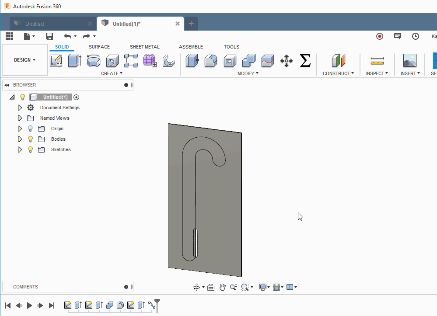Image resolution: width=437 pixels, height=316 pixels.
Task: Click the Save disk icon
Action: [x=49, y=36]
